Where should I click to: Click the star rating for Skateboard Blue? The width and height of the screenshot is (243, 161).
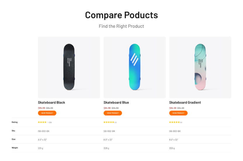109,122
